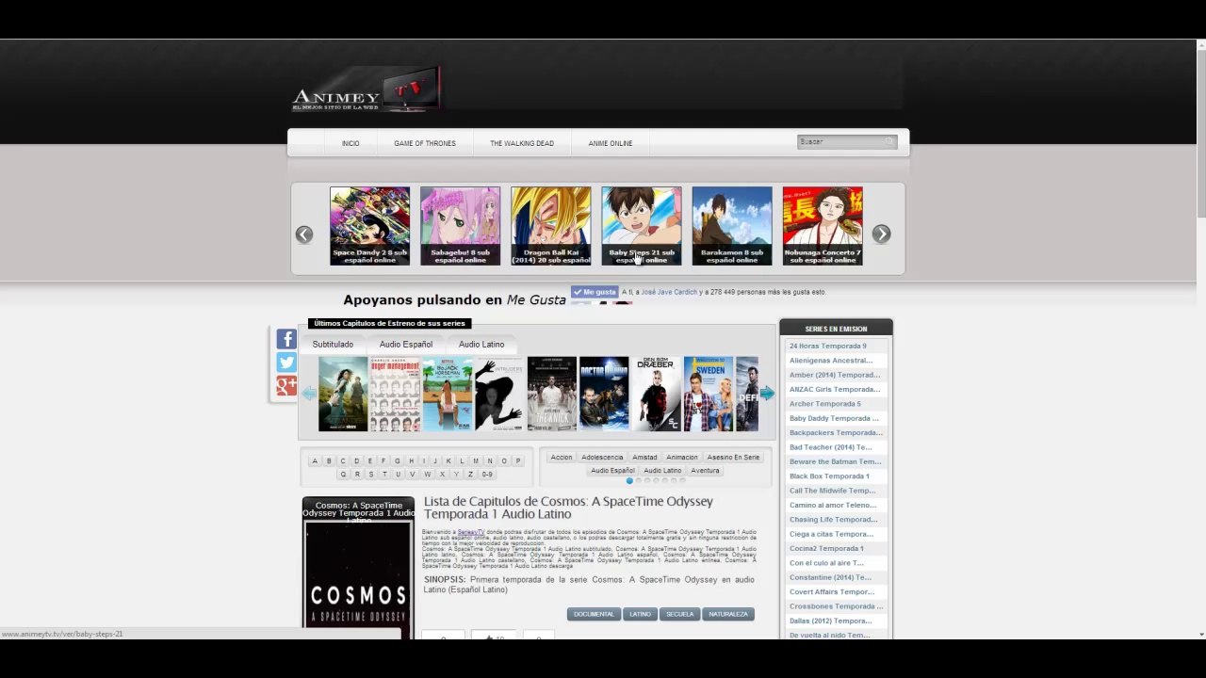This screenshot has width=1206, height=678.
Task: Switch to the Subtitulado tab
Action: click(x=333, y=345)
